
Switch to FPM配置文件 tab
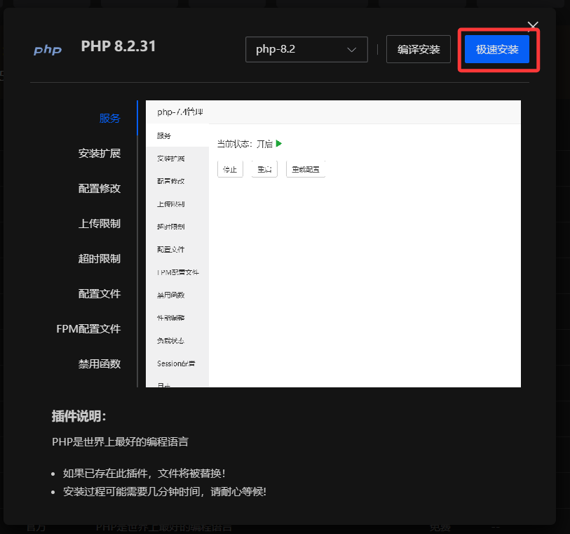88,329
